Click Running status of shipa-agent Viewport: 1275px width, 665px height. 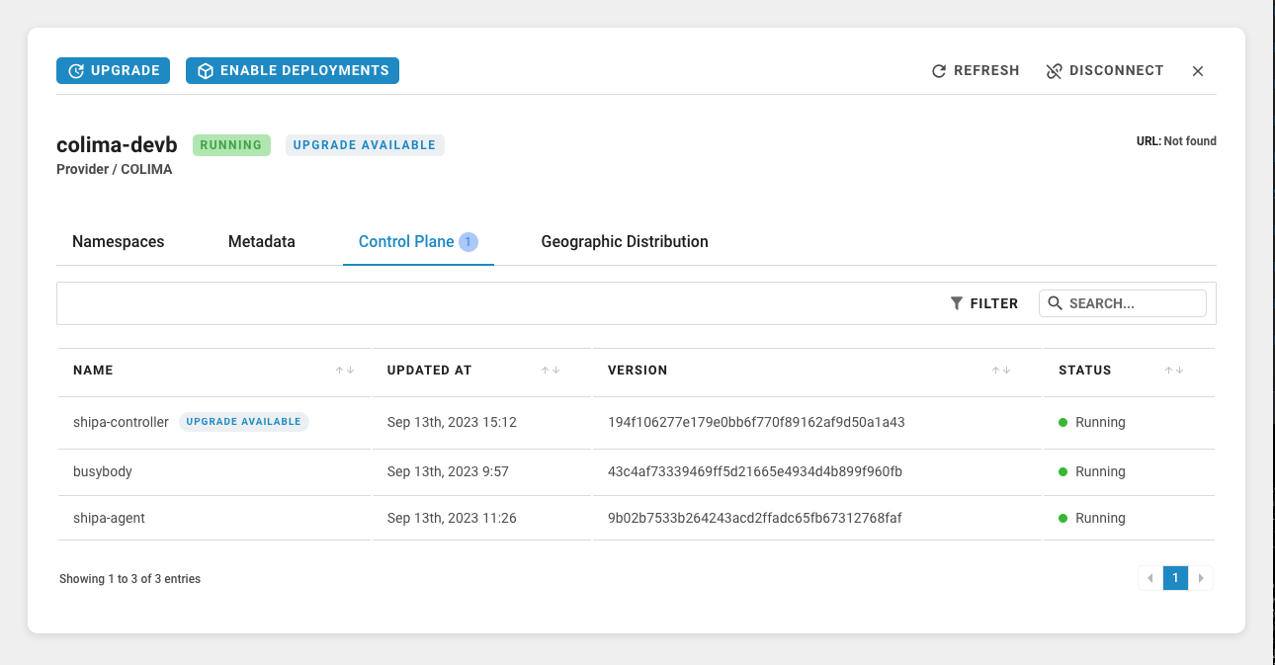coord(1092,518)
